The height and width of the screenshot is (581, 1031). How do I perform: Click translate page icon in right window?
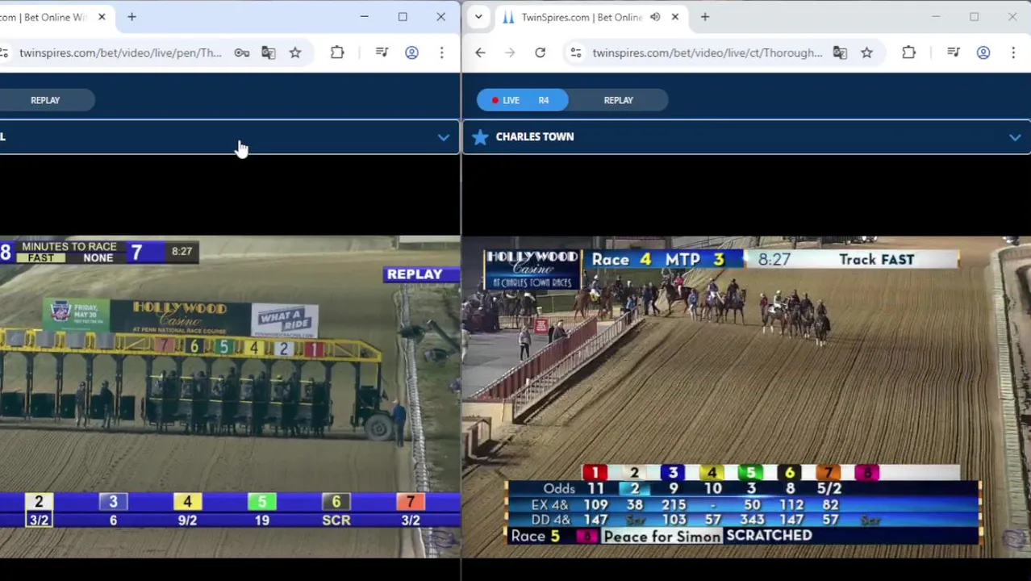click(x=840, y=52)
